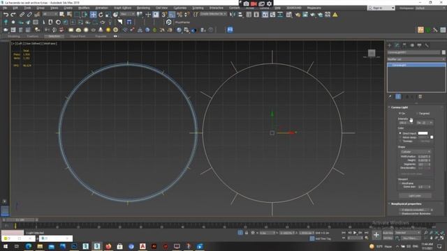Toggle Show result on/off in modifier stack

(398, 97)
